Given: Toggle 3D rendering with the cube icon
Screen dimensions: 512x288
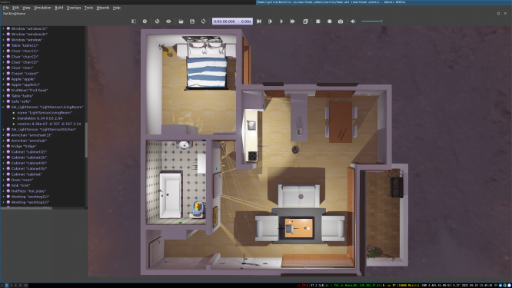Looking at the screenshot, I should tap(305, 22).
